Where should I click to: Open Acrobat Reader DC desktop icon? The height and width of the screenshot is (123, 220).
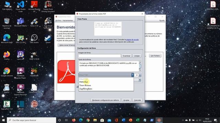coord(34,6)
